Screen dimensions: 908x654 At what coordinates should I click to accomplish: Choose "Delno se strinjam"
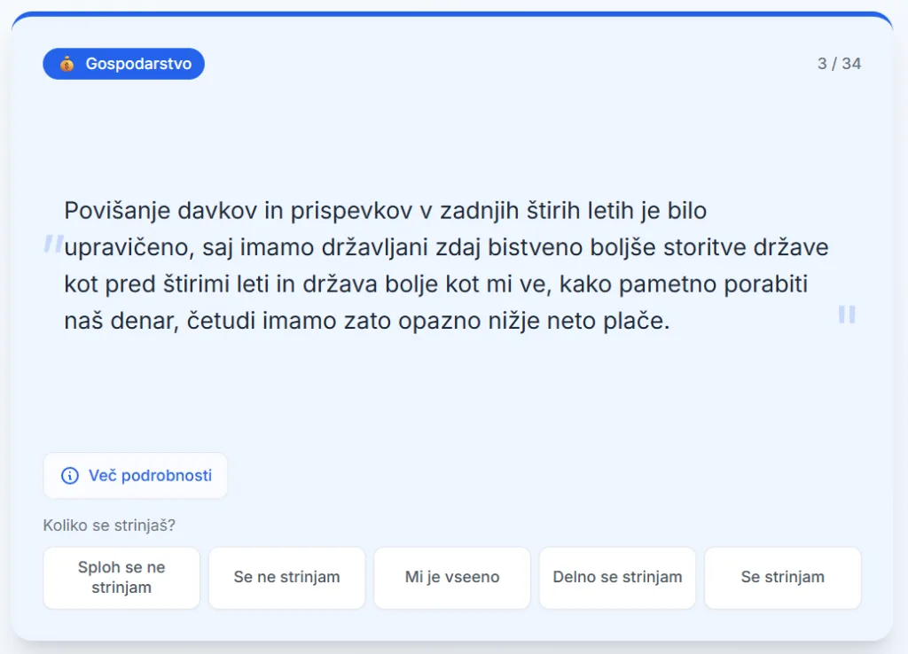[x=617, y=578]
